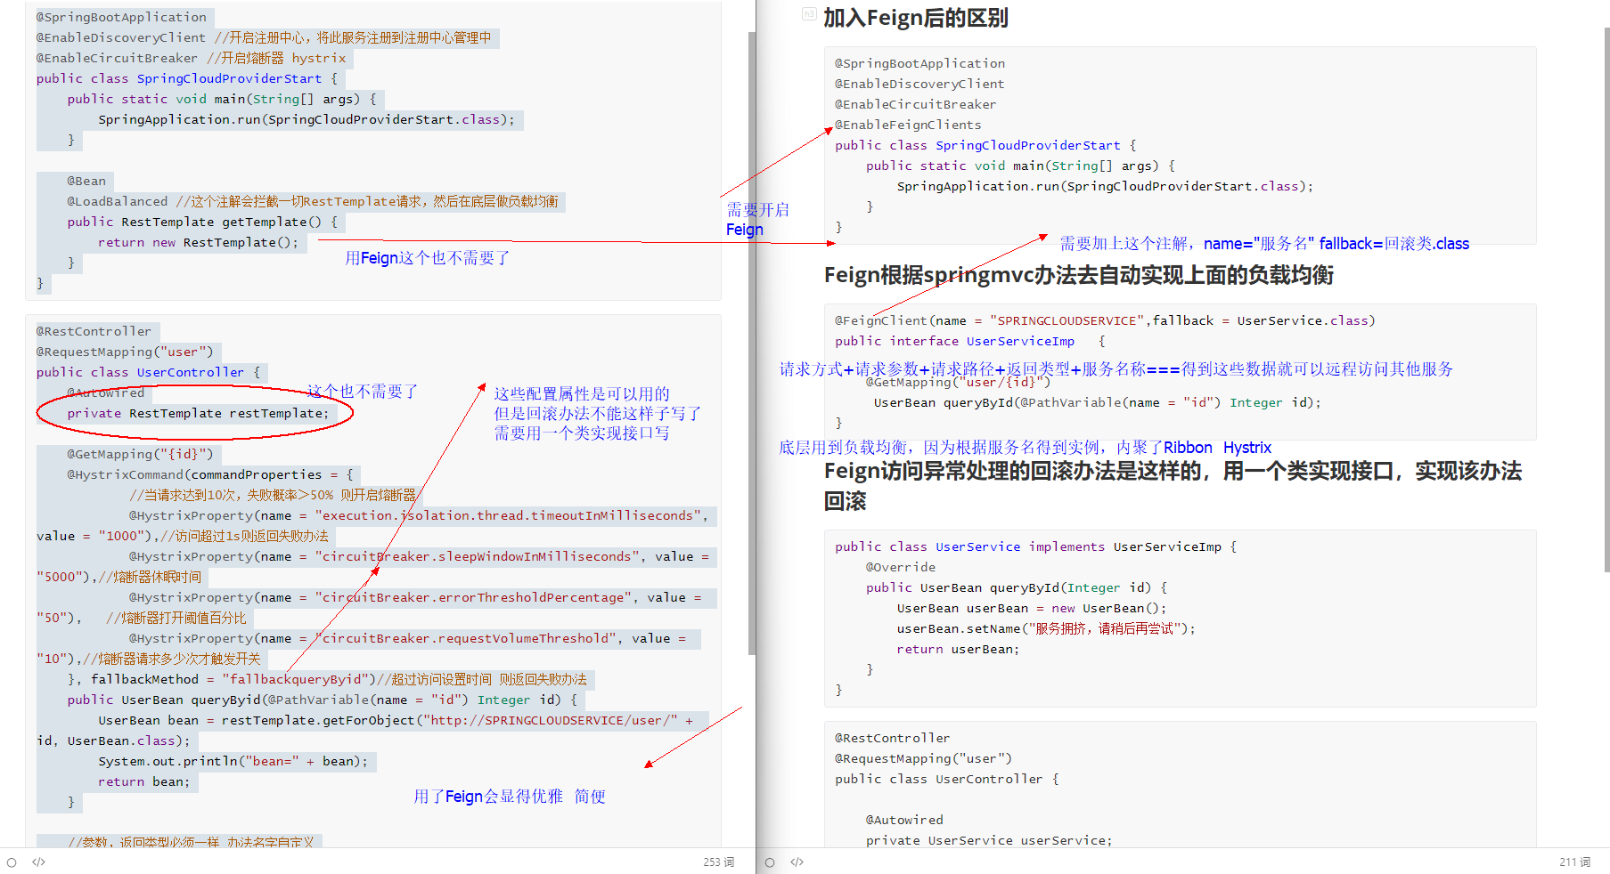Click 'circuitBreaker.requestVolumeThreshold' property
This screenshot has width=1610, height=874.
click(465, 638)
